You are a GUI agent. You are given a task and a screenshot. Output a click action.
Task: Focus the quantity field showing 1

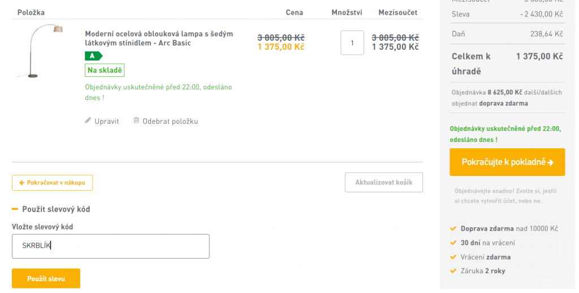tap(352, 43)
